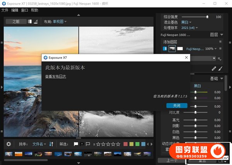Open the 布局 单视图 layout dropdown
This screenshot has width=232, height=165.
click(x=60, y=22)
